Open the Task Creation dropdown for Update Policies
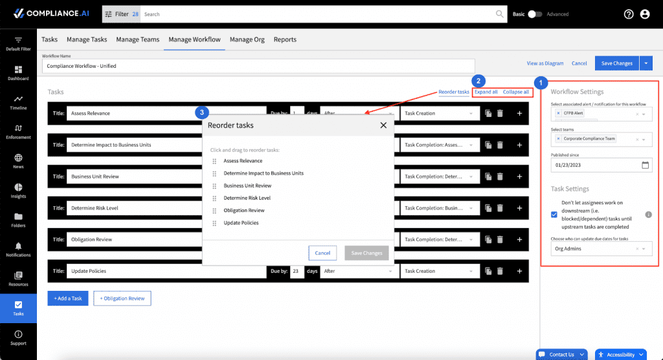This screenshot has width=663, height=360. [440, 271]
